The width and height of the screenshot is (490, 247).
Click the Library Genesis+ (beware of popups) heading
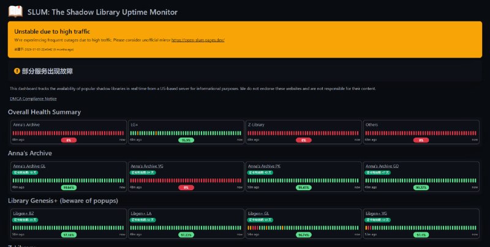(x=63, y=201)
